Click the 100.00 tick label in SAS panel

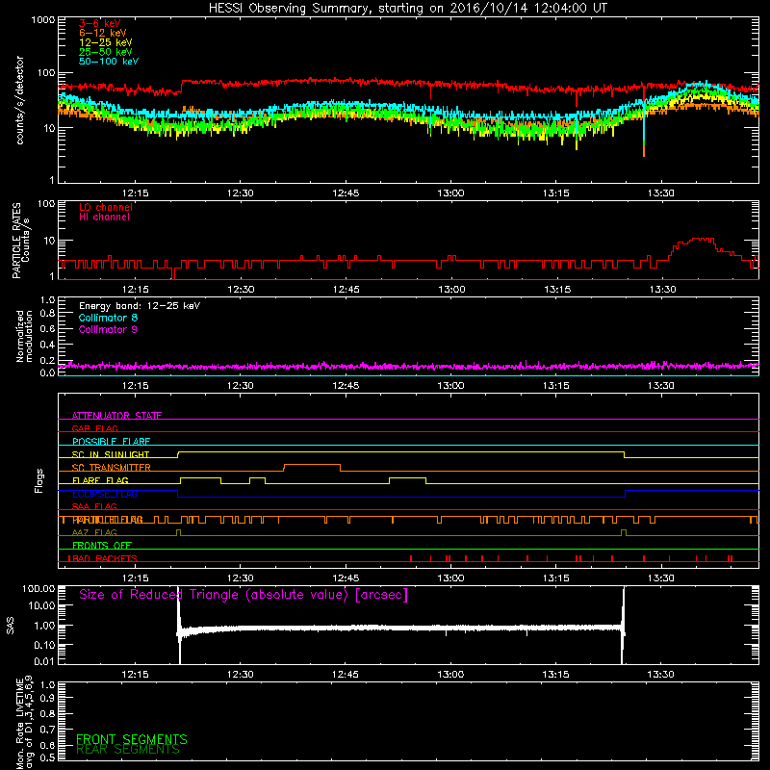(x=38, y=588)
